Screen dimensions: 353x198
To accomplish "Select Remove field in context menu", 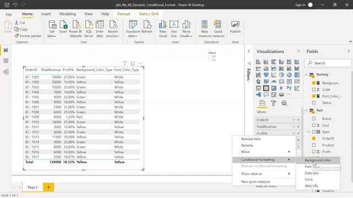I will coord(250,139).
